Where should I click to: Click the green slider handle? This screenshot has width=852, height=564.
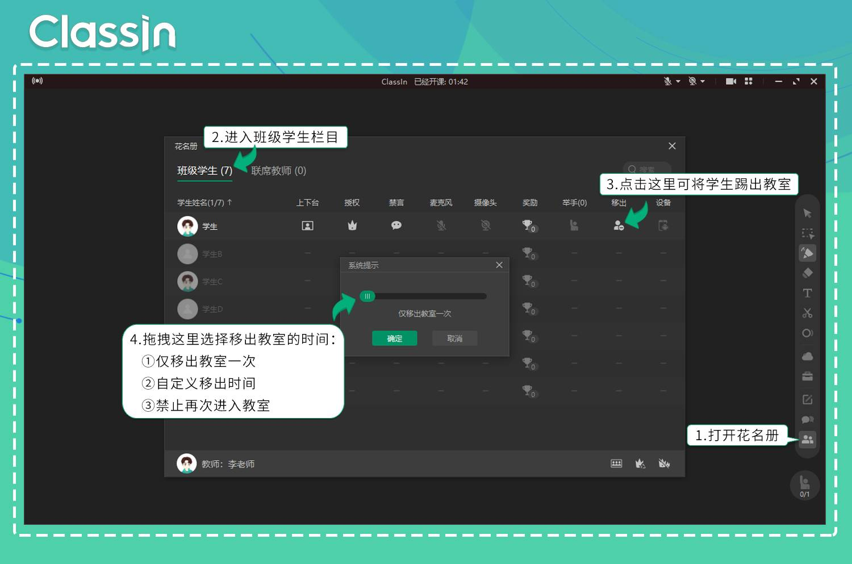(367, 296)
